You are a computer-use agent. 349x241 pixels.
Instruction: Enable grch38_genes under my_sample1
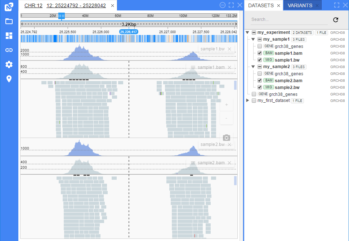(x=260, y=46)
